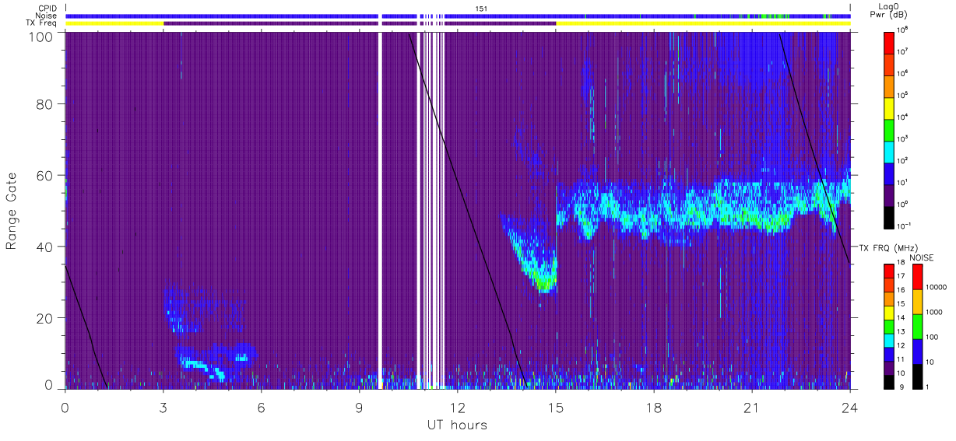Click the green segment of the NOISE colorbar
The height and width of the screenshot is (441, 956).
[917, 326]
